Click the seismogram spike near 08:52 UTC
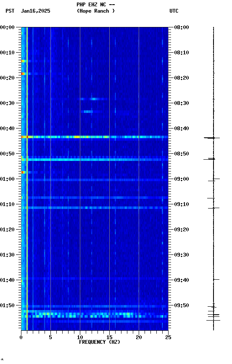Image resolution: width=232 pixels, height=364 pixels. [x=210, y=159]
